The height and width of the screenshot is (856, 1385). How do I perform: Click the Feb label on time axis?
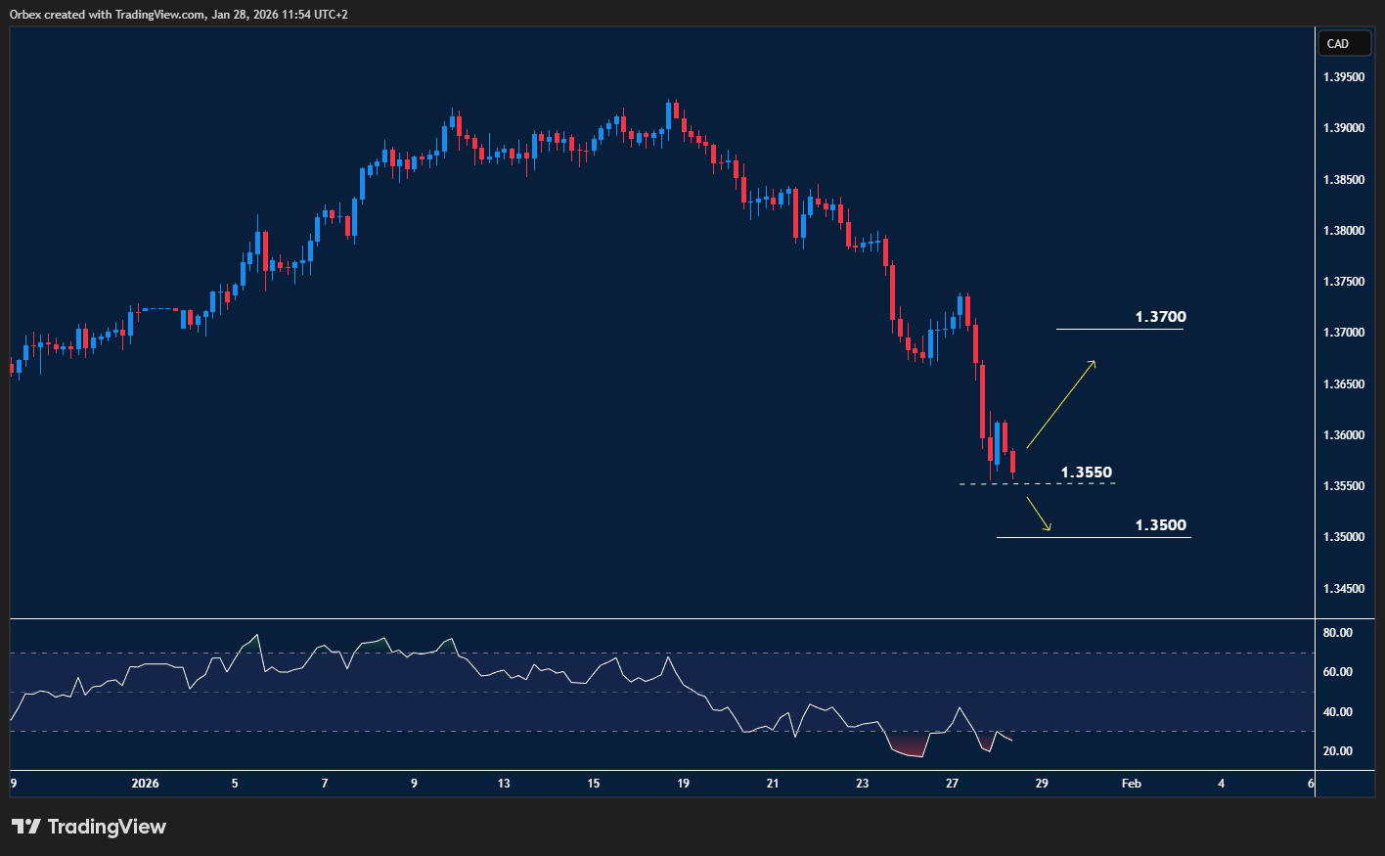coord(1132,784)
